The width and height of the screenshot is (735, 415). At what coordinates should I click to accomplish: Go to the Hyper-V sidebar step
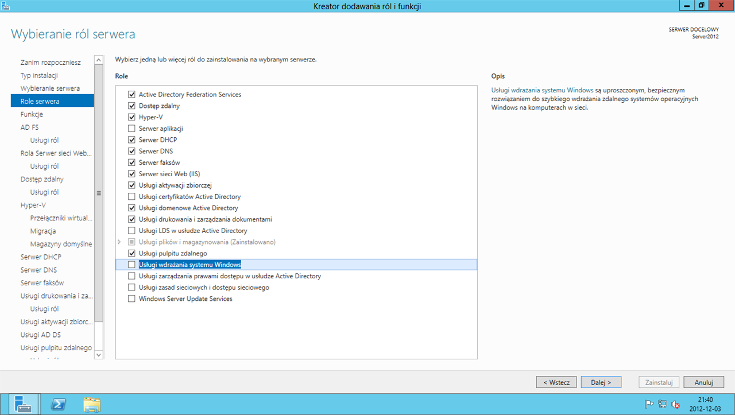click(33, 205)
